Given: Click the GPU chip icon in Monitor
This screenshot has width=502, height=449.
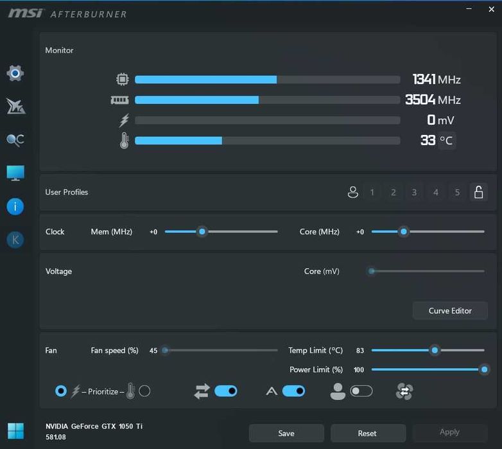Looking at the screenshot, I should 123,79.
